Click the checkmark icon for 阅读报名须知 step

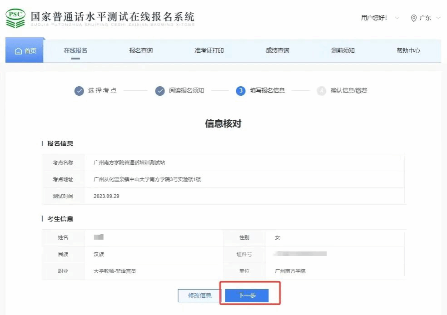point(160,91)
